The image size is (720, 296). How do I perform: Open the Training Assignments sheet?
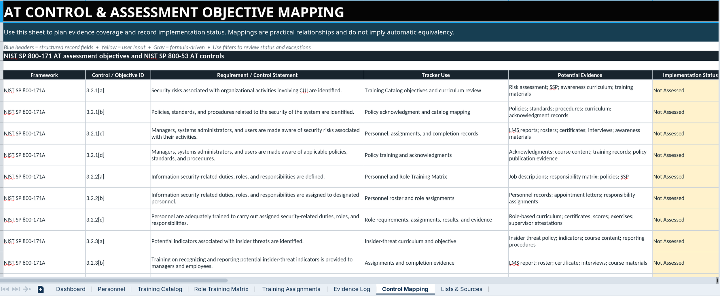click(291, 289)
